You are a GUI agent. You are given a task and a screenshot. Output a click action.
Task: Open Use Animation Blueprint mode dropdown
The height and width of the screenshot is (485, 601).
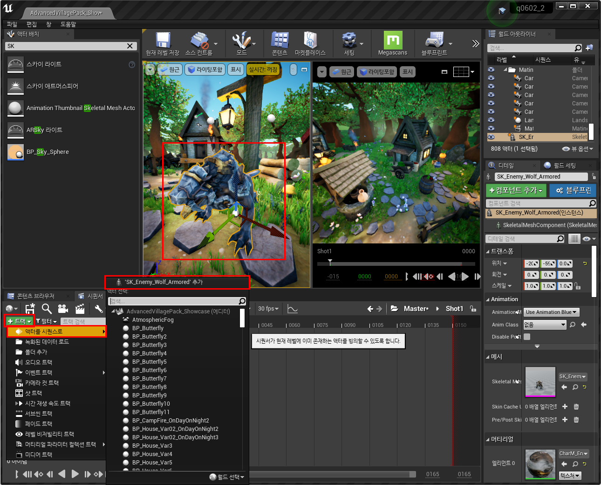point(552,312)
